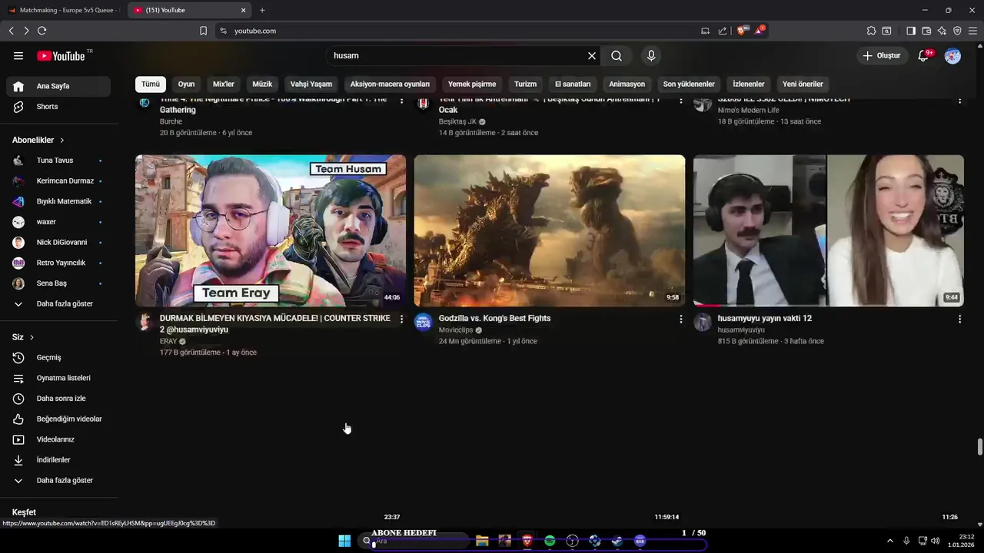This screenshot has height=553, width=984.
Task: Expand the Siz section
Action: pos(23,337)
